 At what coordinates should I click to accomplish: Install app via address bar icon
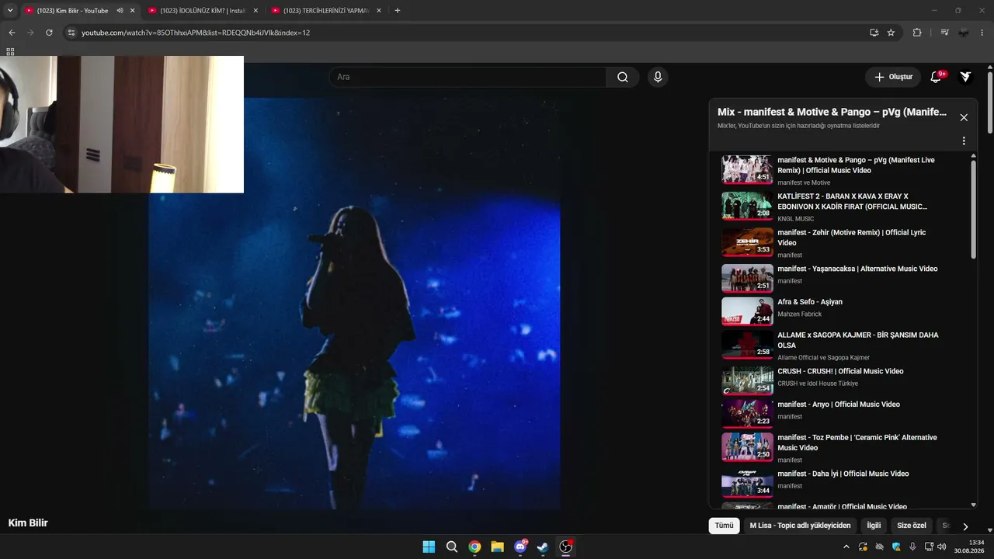coord(874,33)
